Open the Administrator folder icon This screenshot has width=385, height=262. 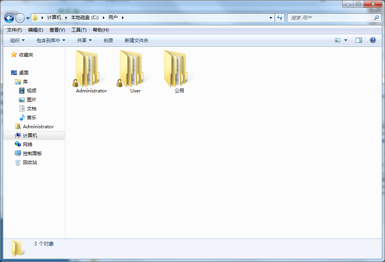pos(87,69)
